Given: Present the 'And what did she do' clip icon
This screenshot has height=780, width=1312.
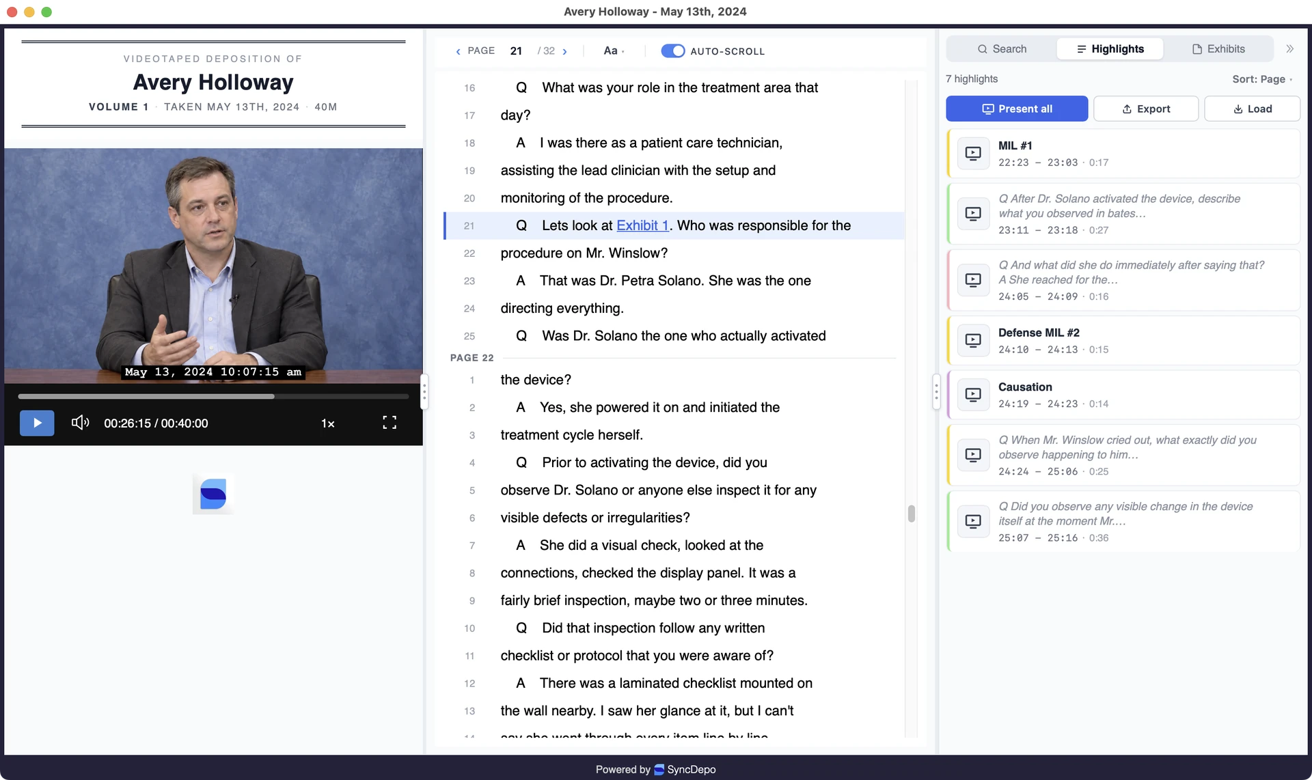Looking at the screenshot, I should [x=973, y=280].
